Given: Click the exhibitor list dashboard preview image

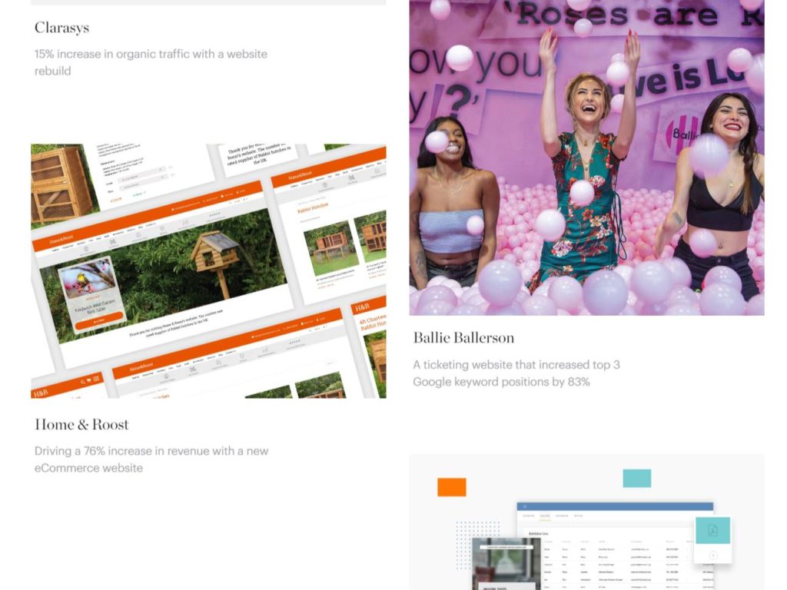Looking at the screenshot, I should tap(586, 522).
